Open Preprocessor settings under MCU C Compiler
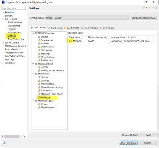Screen dimensions: 159x148 tap(47, 40)
